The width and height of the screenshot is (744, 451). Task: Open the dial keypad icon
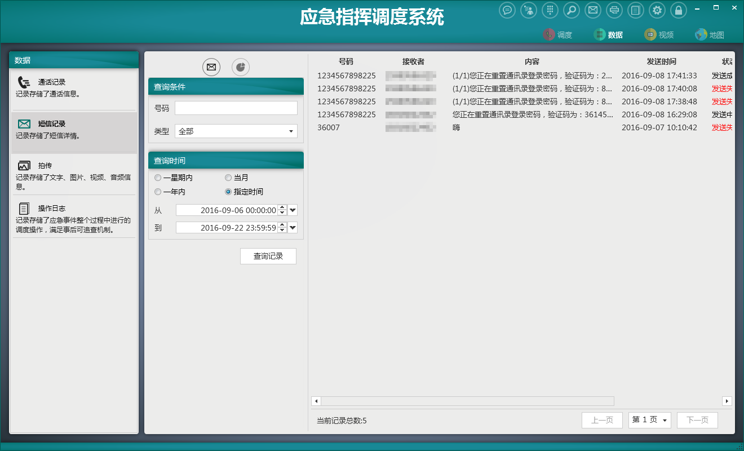550,10
